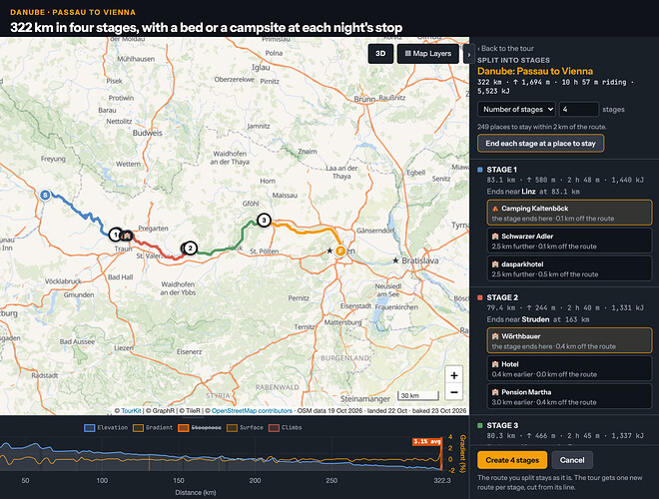Screen dimensions: 659x499
Task: Switch the map to 3D view
Action: click(x=380, y=54)
